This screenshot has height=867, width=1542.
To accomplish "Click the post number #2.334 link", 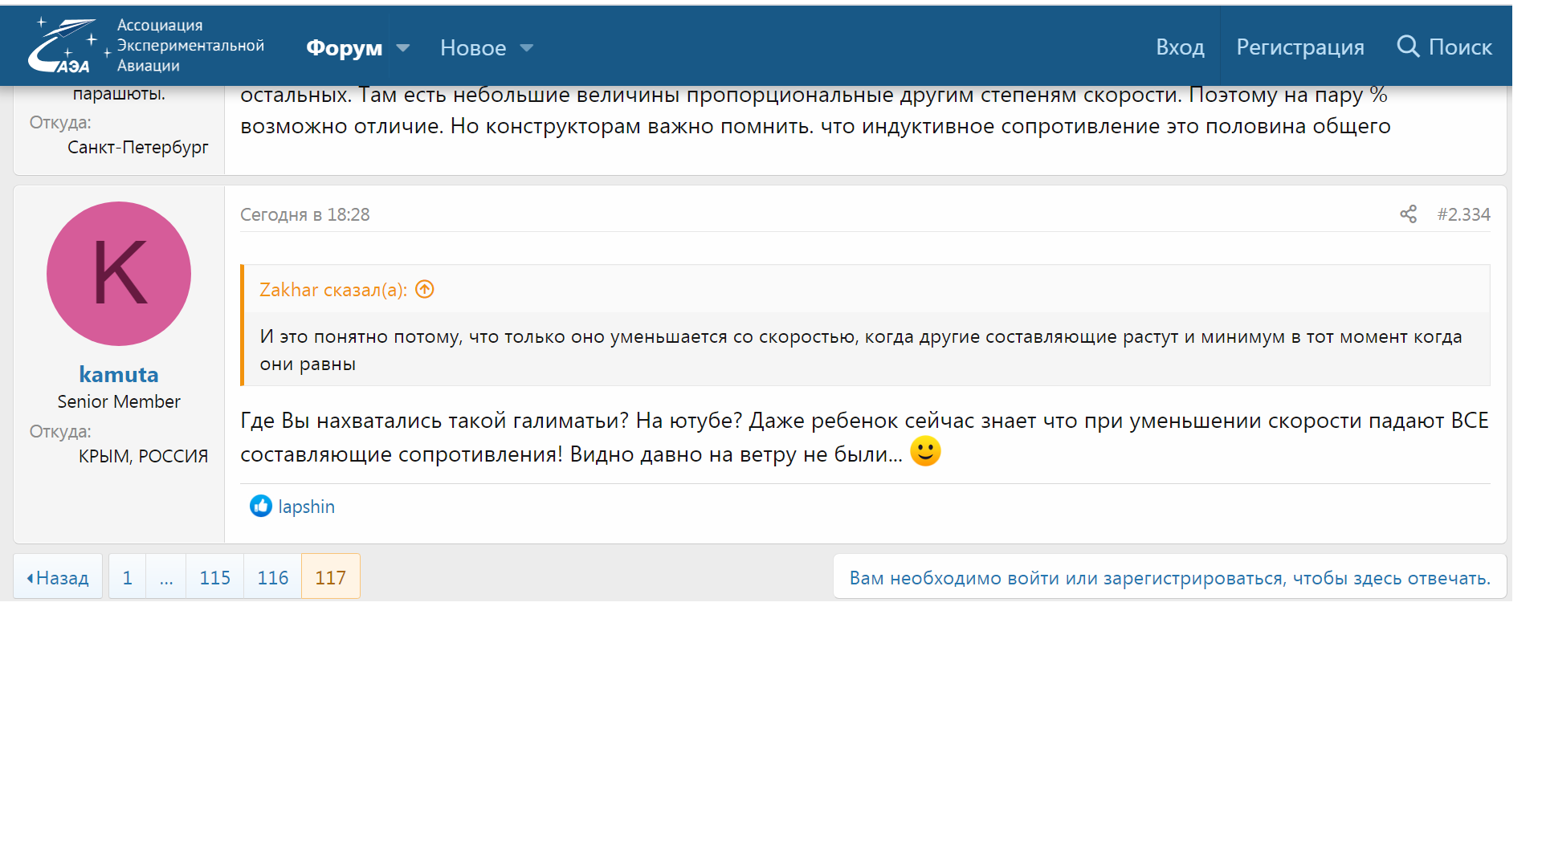I will coord(1463,214).
